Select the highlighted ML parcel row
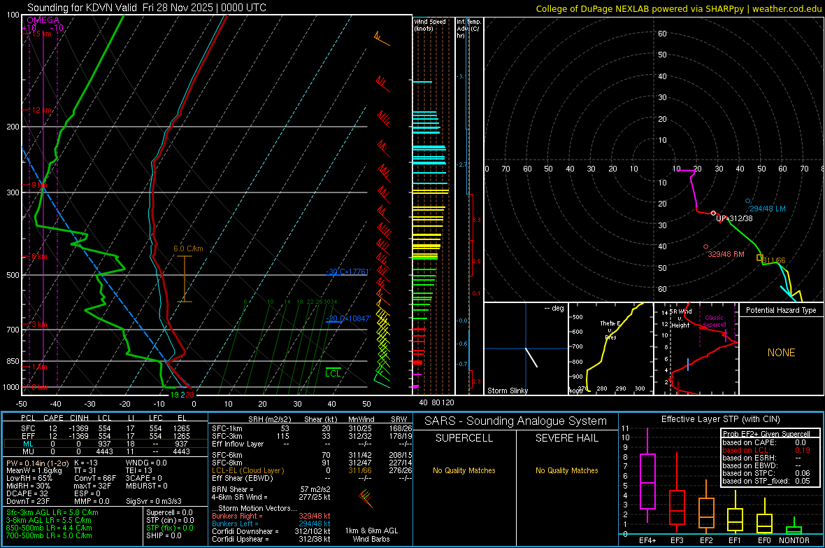 (x=106, y=444)
